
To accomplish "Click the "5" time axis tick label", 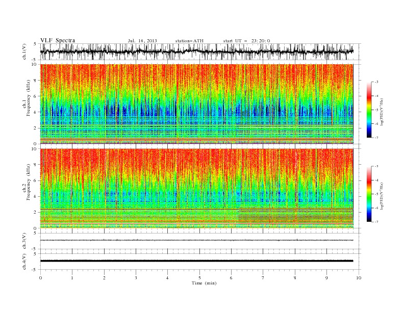I will [x=199, y=278].
